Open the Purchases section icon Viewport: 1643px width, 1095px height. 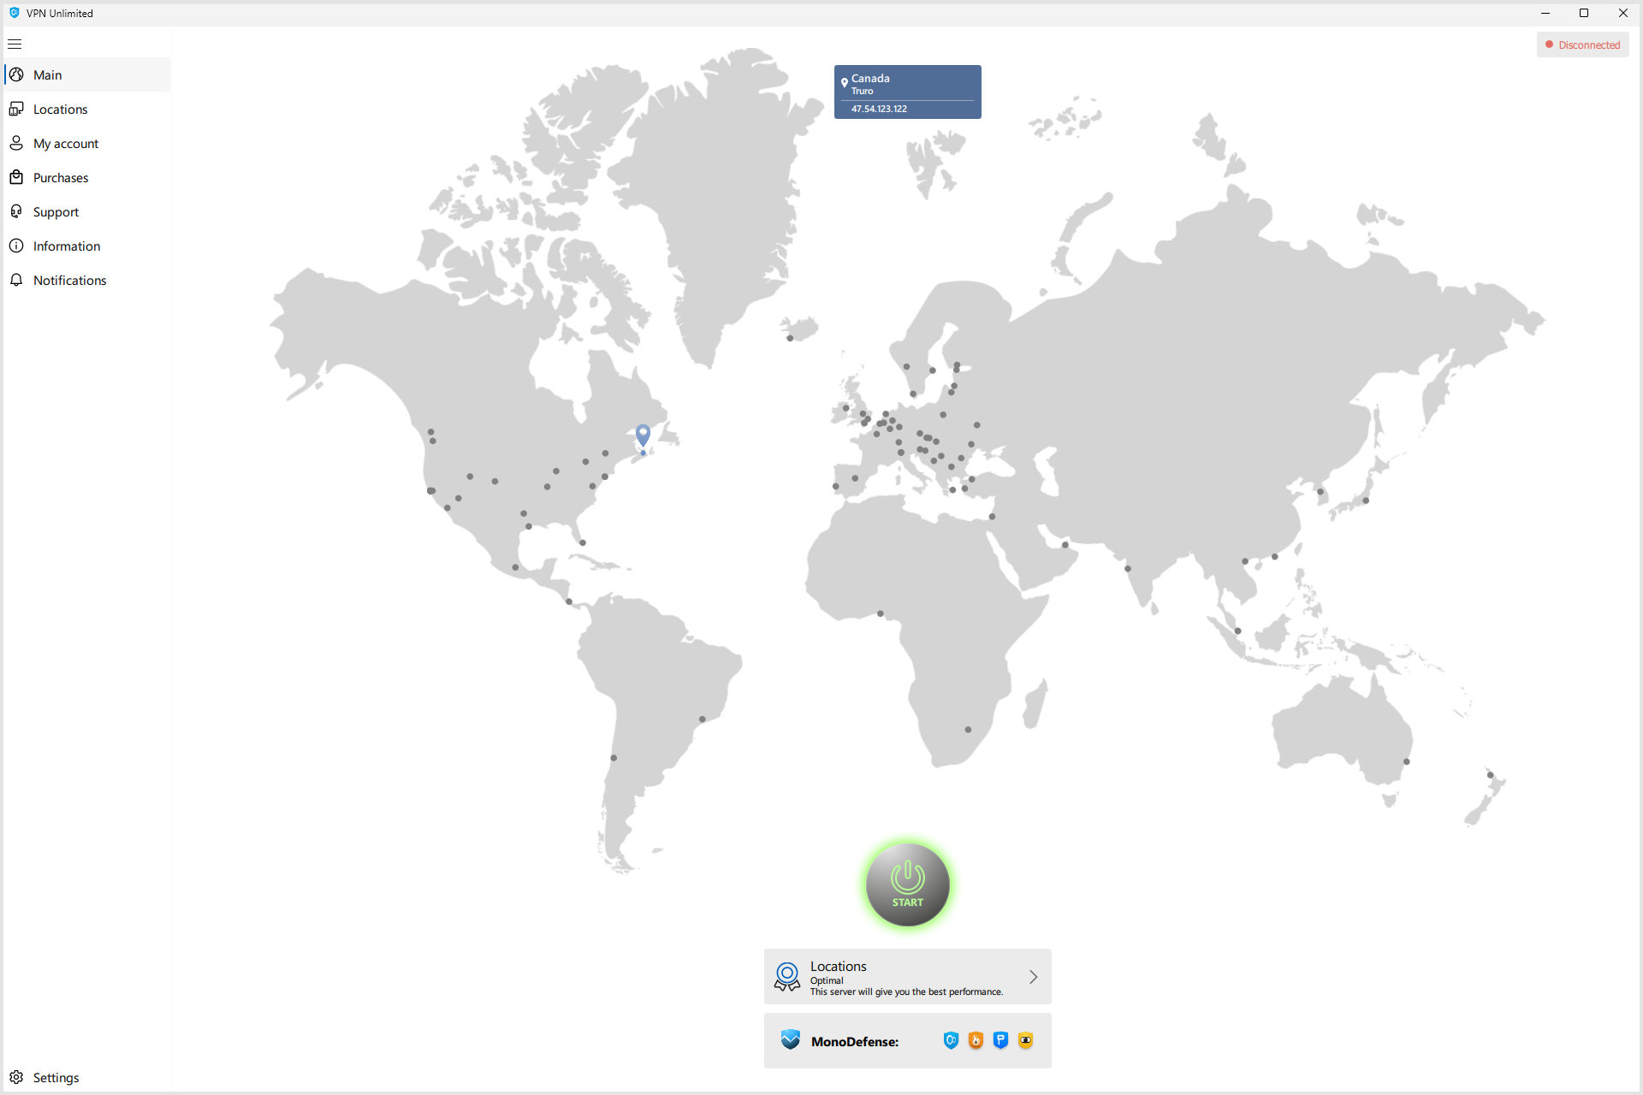(17, 176)
